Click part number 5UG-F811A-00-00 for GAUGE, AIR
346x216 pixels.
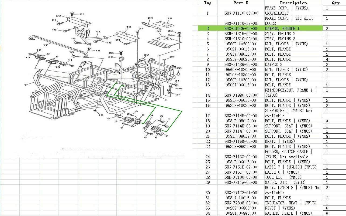pyautogui.click(x=241, y=183)
